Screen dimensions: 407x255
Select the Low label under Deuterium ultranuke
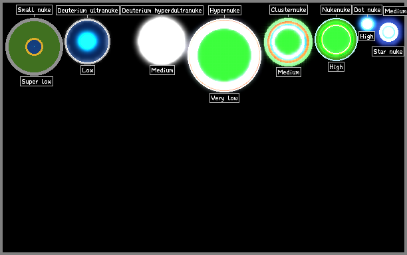(88, 70)
